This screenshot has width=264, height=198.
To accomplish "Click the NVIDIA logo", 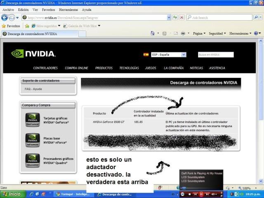I will (33, 54).
